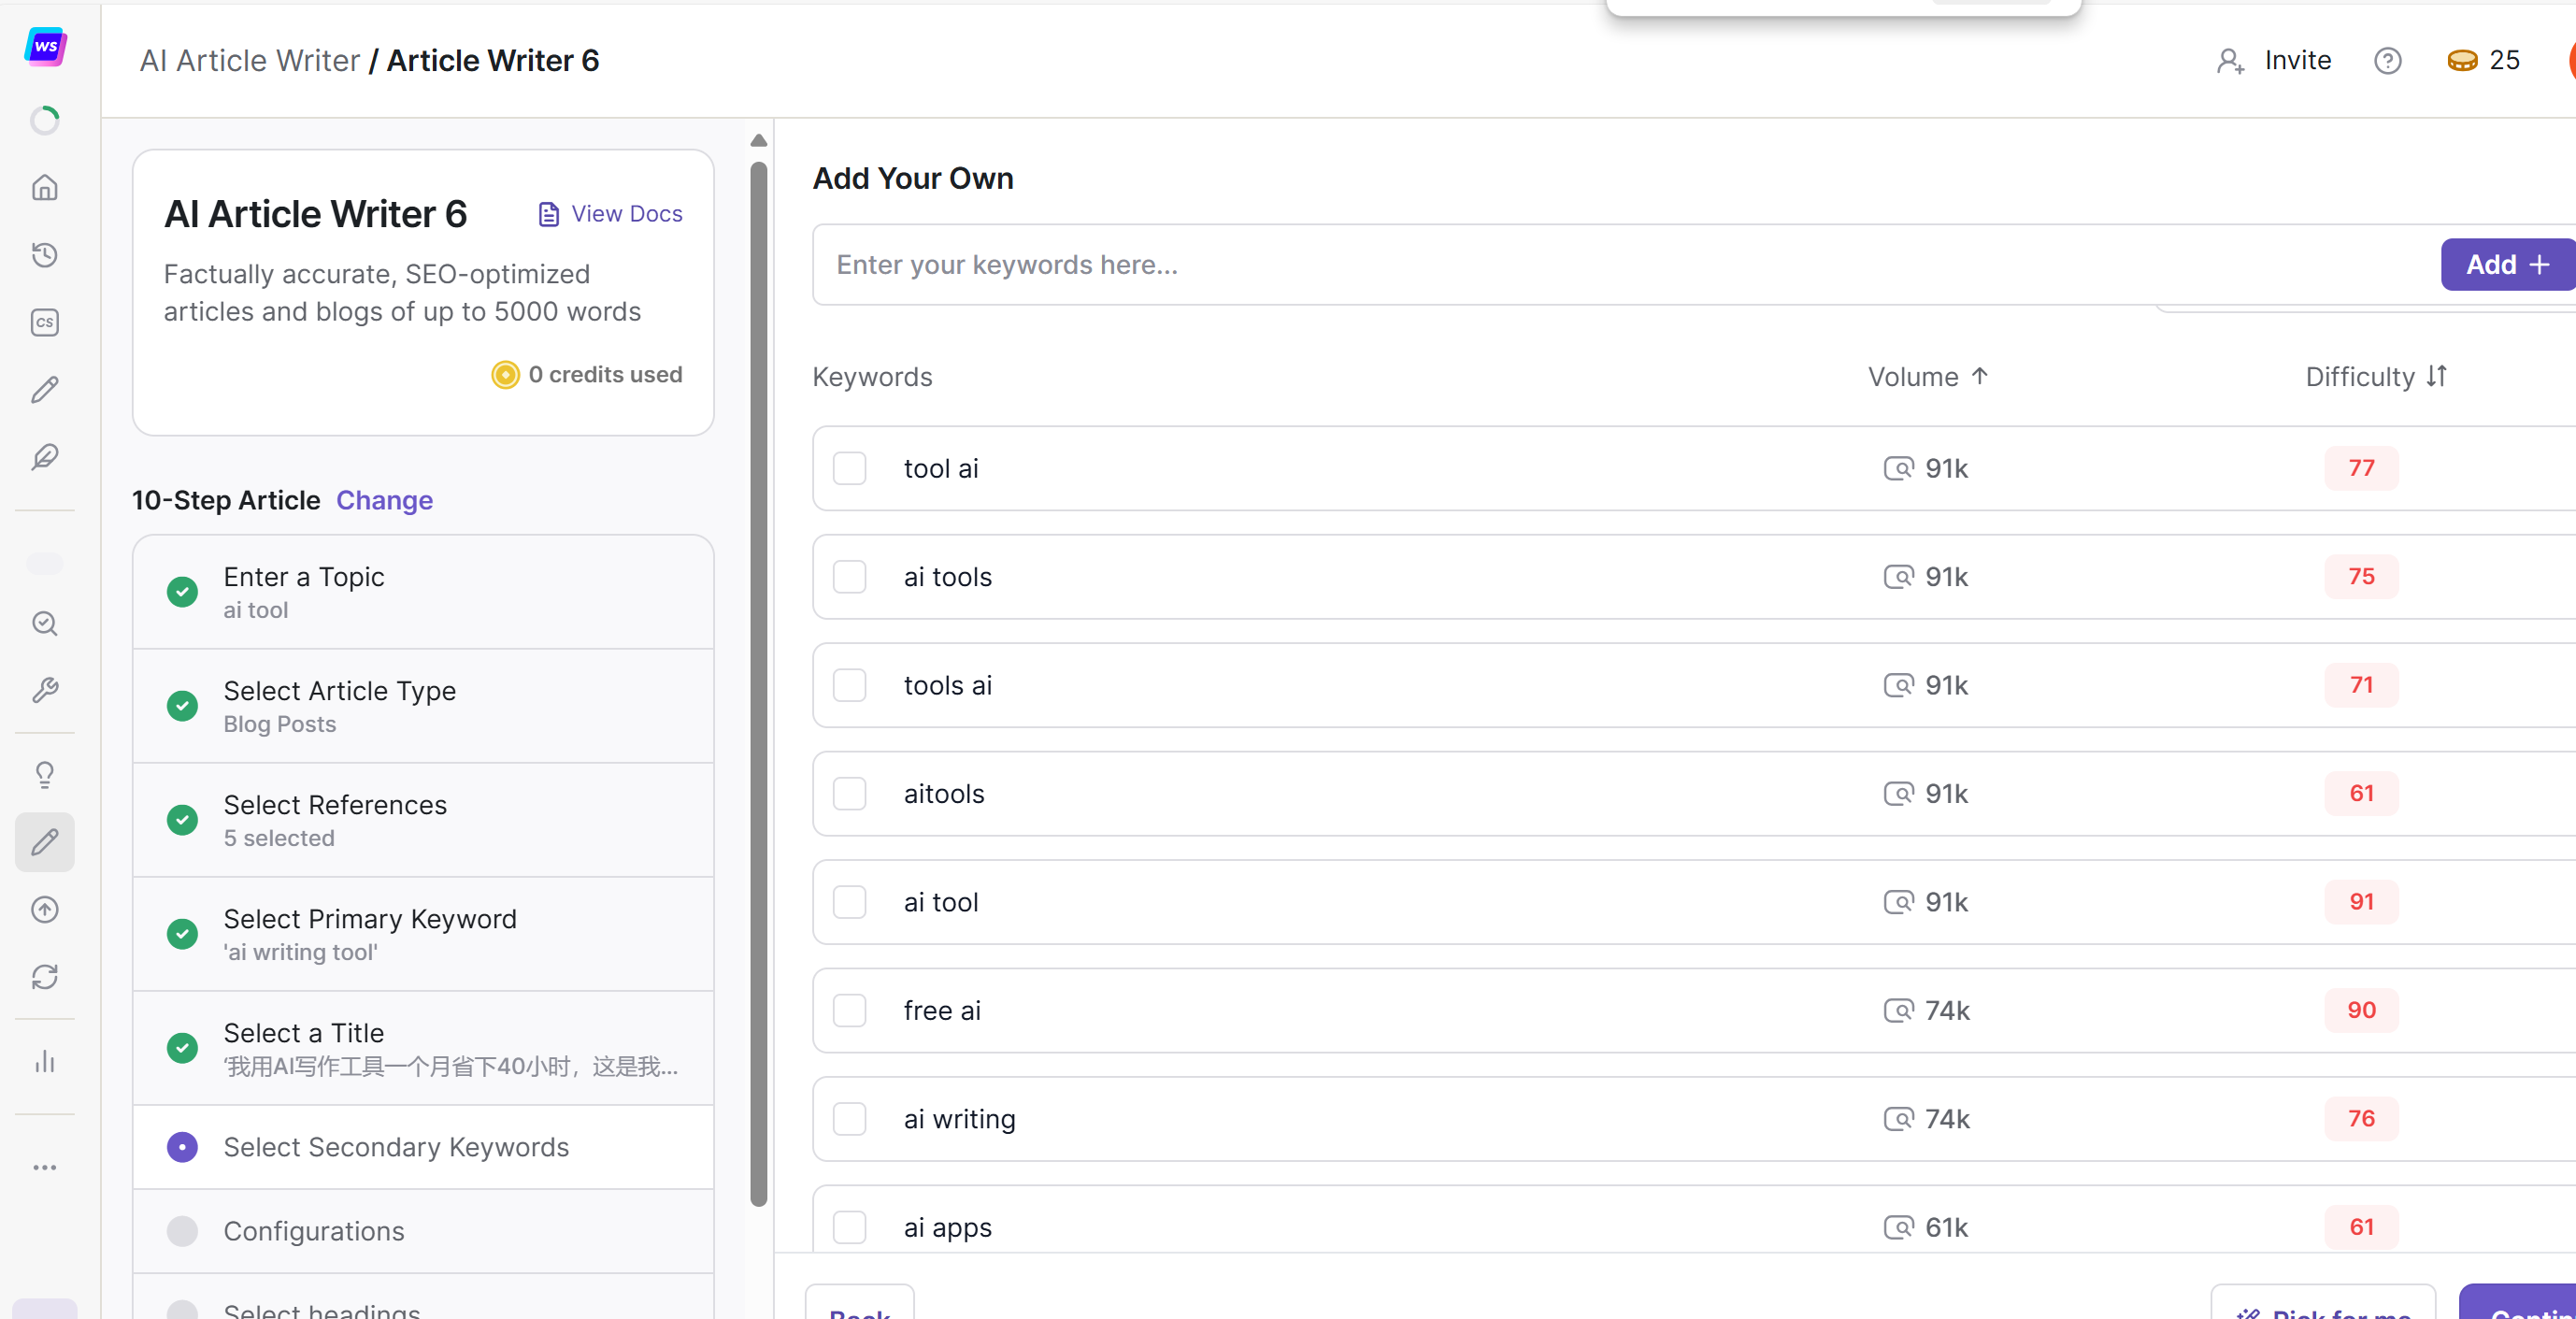Open the feather pen sidebar icon
The height and width of the screenshot is (1319, 2576).
[x=44, y=457]
